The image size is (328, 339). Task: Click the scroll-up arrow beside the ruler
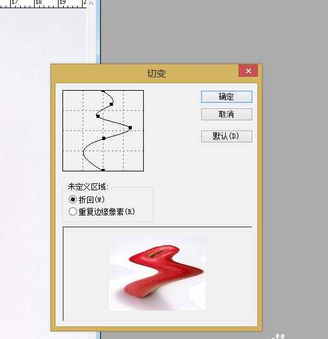(91, 3)
